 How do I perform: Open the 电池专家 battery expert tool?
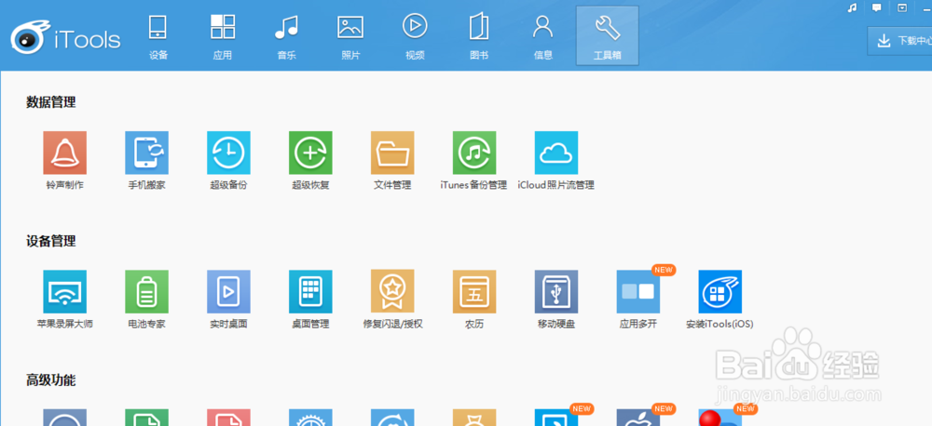click(147, 292)
